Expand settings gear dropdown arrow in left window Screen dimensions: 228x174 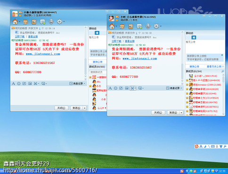pyautogui.click(x=64, y=22)
